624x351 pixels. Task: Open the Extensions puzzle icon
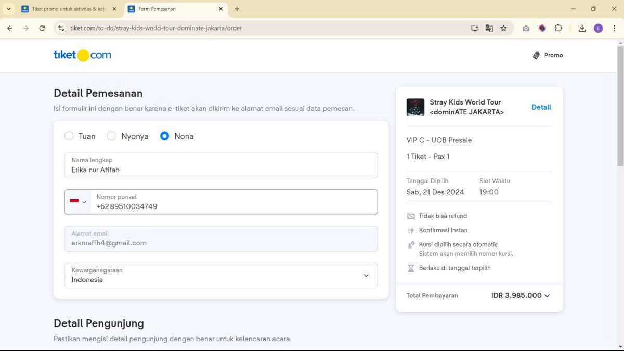coord(558,28)
